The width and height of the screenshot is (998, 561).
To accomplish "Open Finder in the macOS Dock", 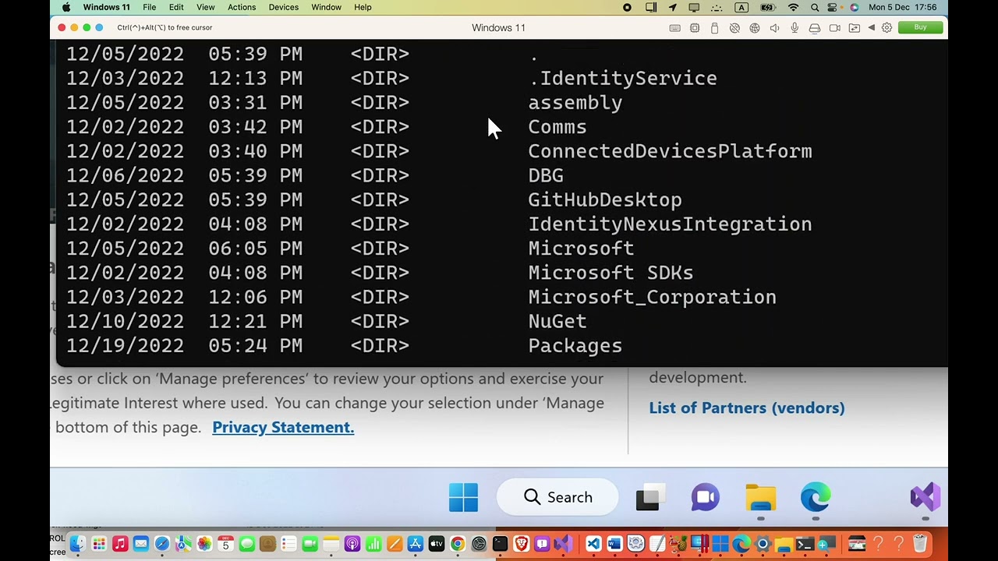I will click(77, 544).
